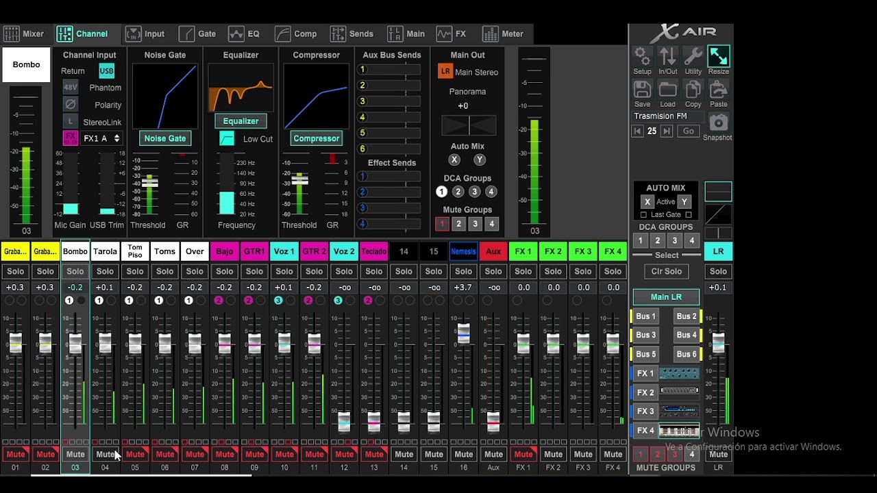The height and width of the screenshot is (493, 877).
Task: Switch to the Gate tab
Action: (x=197, y=34)
